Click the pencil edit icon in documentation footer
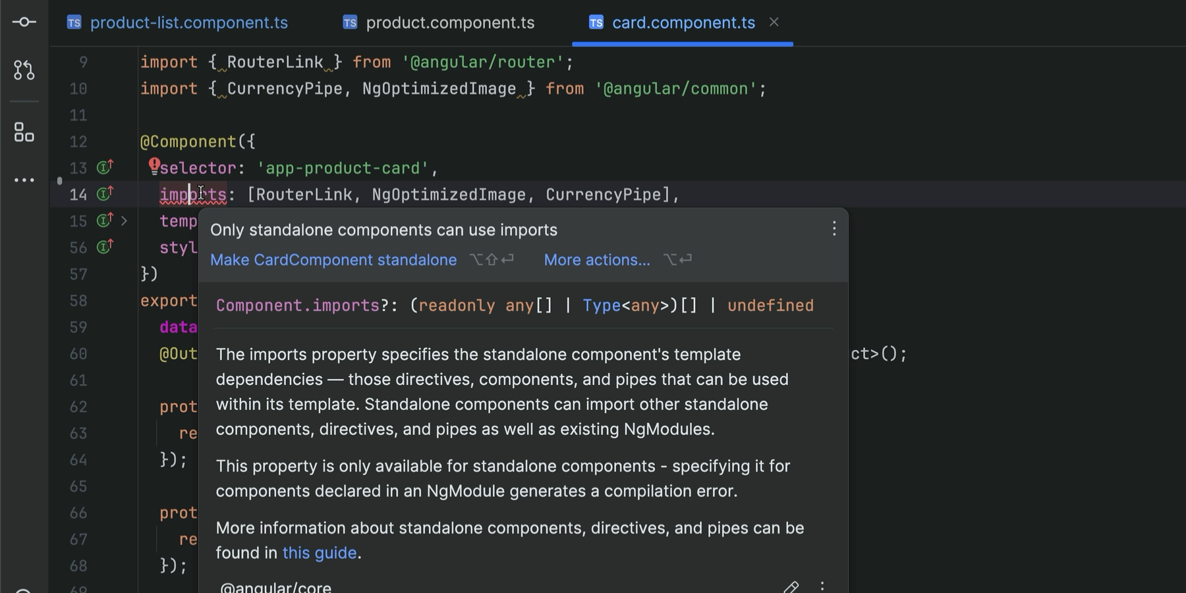This screenshot has width=1186, height=593. coord(791,587)
